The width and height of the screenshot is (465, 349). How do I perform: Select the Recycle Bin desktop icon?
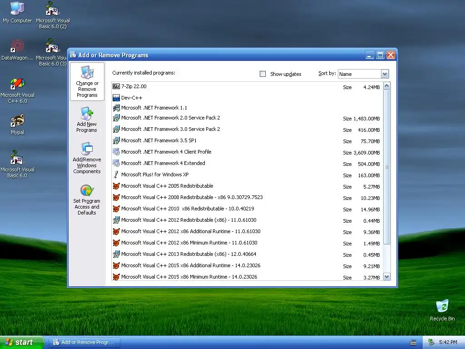coord(442,310)
